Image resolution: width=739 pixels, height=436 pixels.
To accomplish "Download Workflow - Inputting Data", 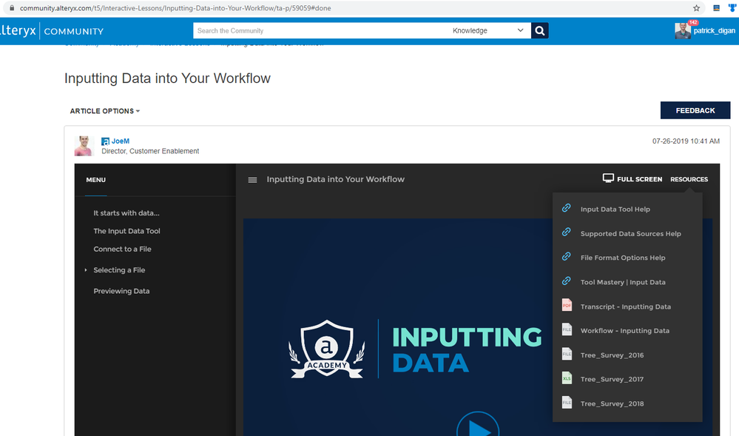I will click(624, 331).
